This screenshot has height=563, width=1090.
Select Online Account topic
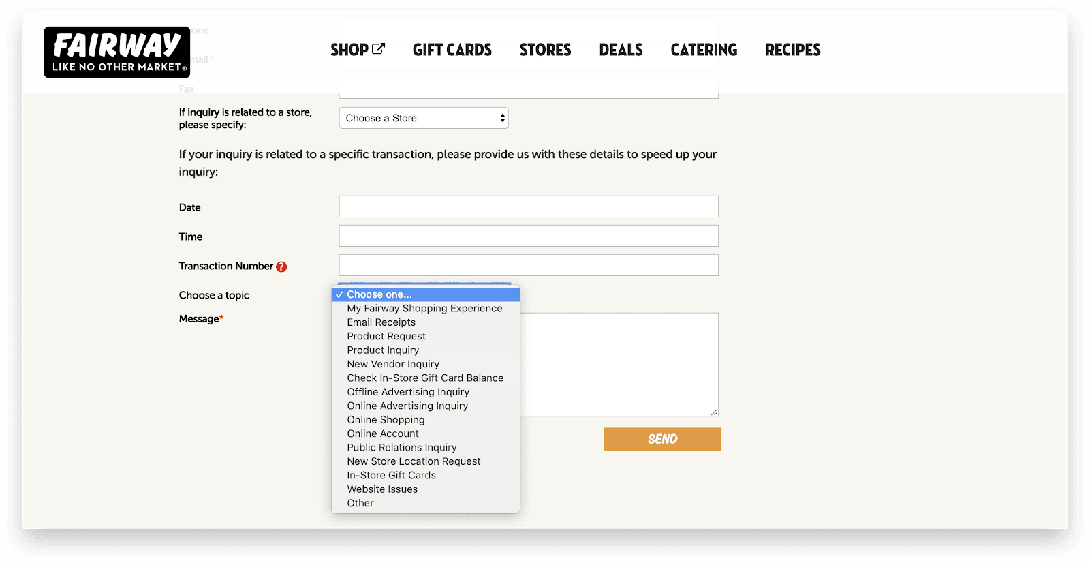(x=426, y=433)
